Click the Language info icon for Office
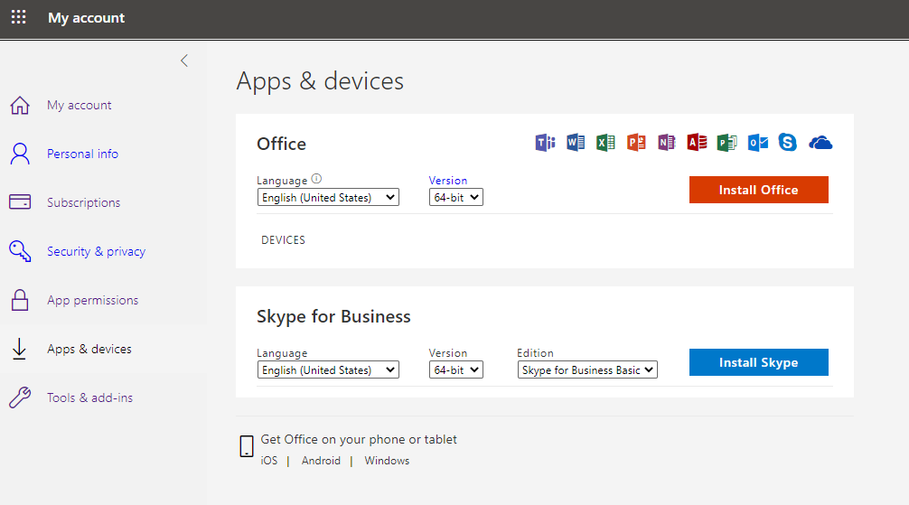The height and width of the screenshot is (505, 909). (316, 179)
